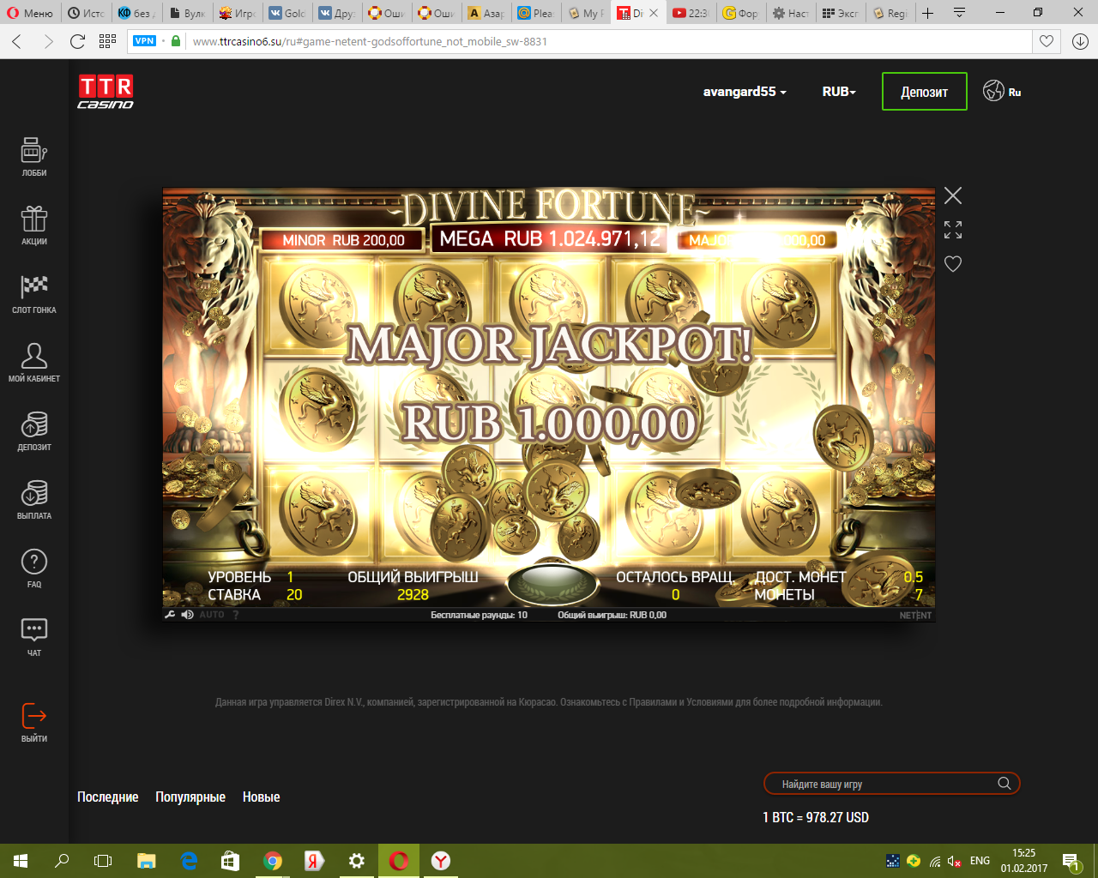Expand the avangard55 account dropdown

[x=745, y=92]
